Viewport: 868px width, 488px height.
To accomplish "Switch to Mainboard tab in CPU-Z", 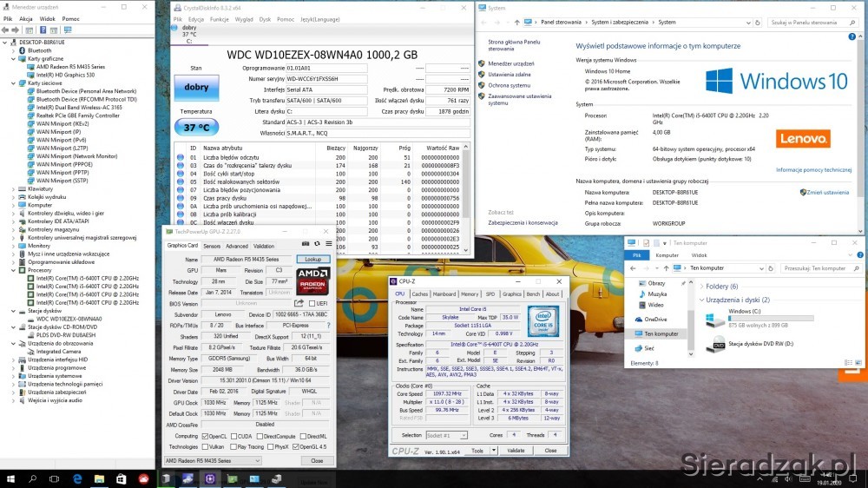I will click(444, 294).
